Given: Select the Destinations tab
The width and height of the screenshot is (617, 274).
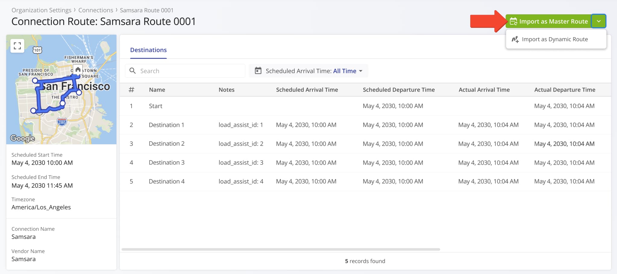Looking at the screenshot, I should point(148,50).
